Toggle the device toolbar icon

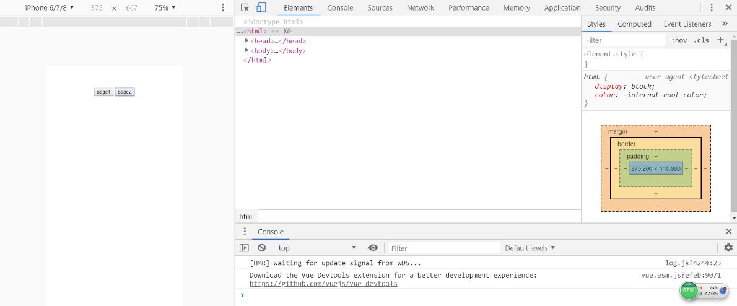pos(261,7)
